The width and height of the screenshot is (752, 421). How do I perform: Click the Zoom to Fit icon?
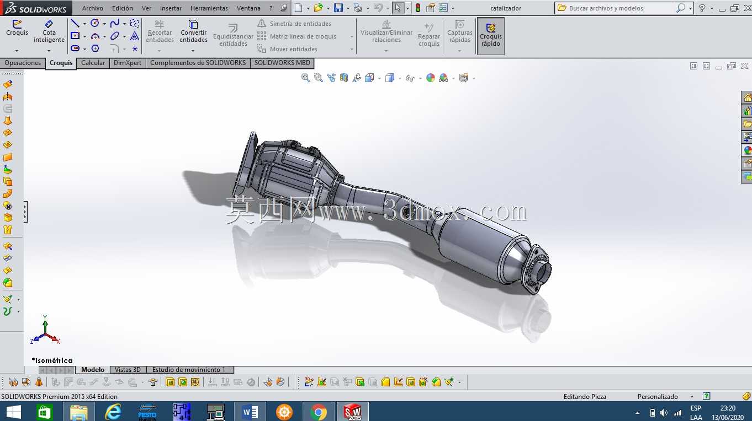click(305, 78)
